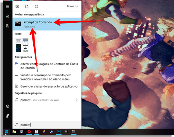Open Photoshop from taskbar
The height and width of the screenshot is (137, 174).
coord(59,132)
